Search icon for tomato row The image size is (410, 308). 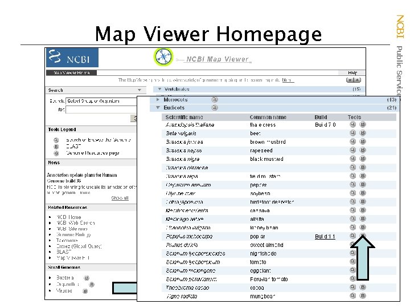(x=352, y=261)
